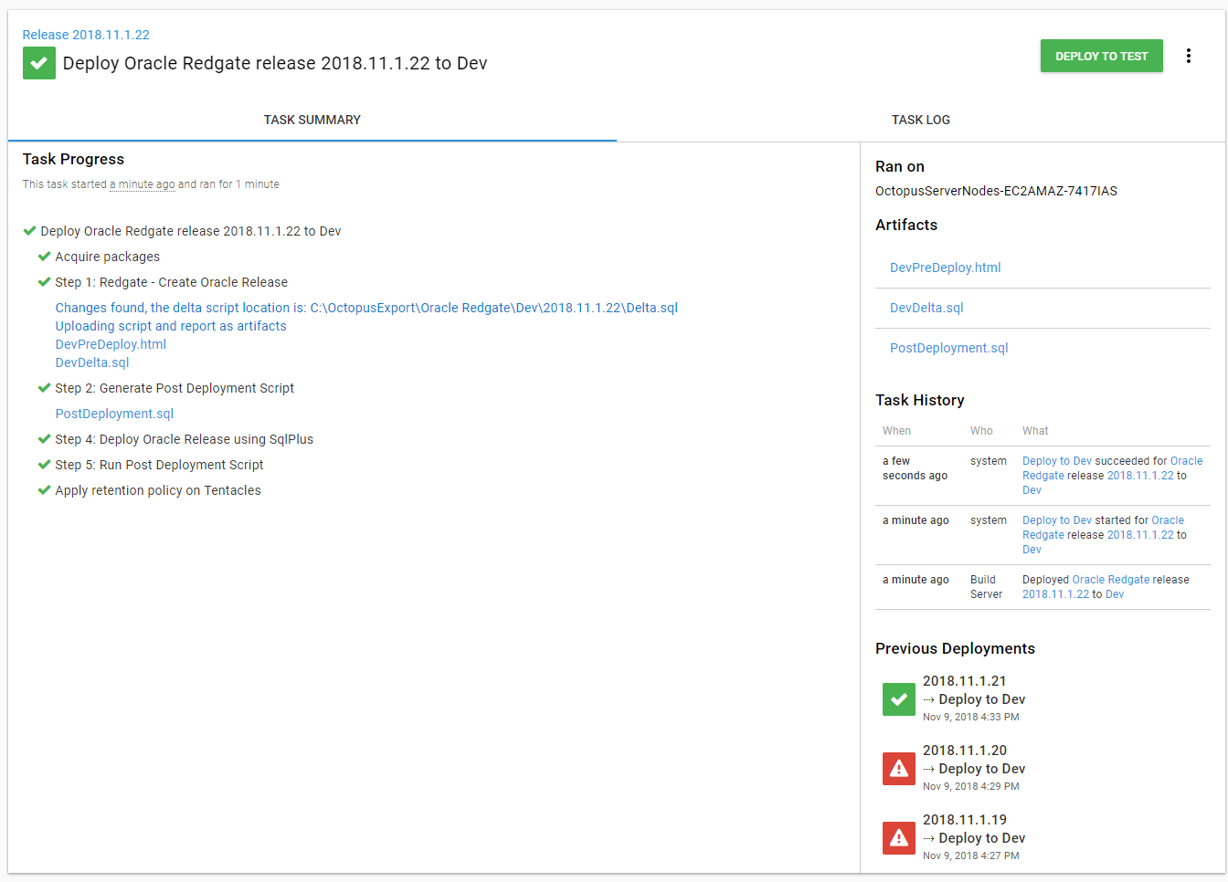This screenshot has height=882, width=1228.
Task: Switch to the Task Log tab
Action: point(920,120)
